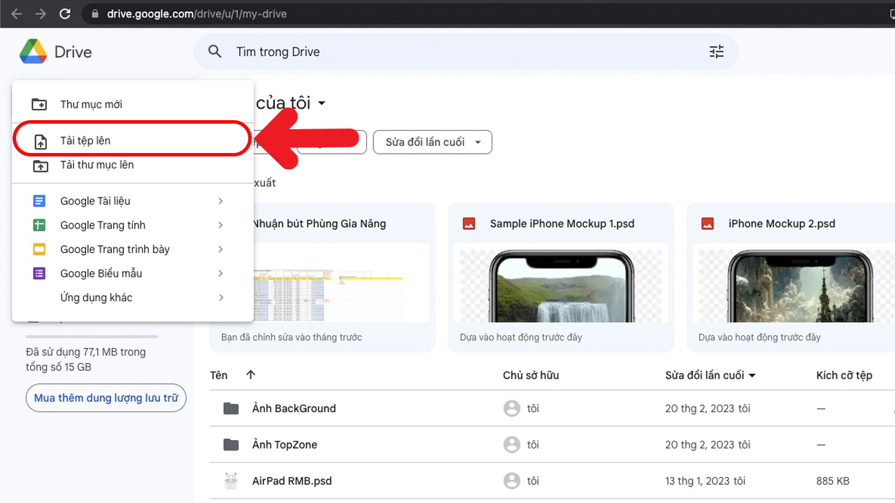Screen dimensions: 895x503
Task: Open the My Drive title dropdown arrow
Action: click(322, 103)
